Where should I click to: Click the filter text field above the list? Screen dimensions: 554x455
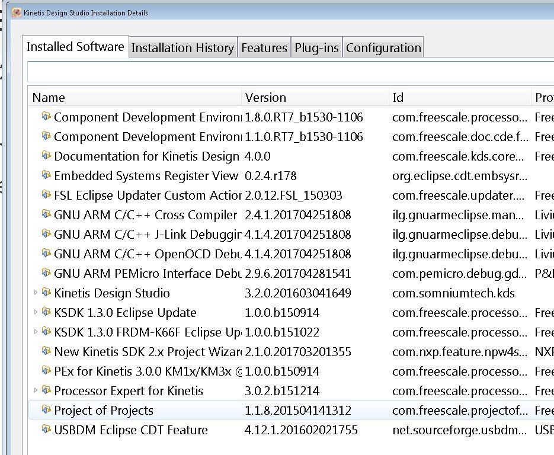290,72
